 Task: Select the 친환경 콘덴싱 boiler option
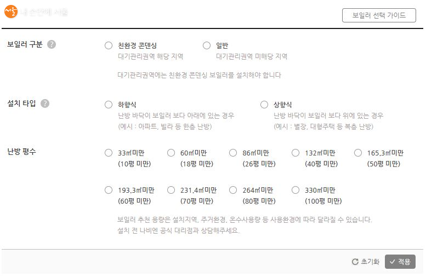[109, 45]
